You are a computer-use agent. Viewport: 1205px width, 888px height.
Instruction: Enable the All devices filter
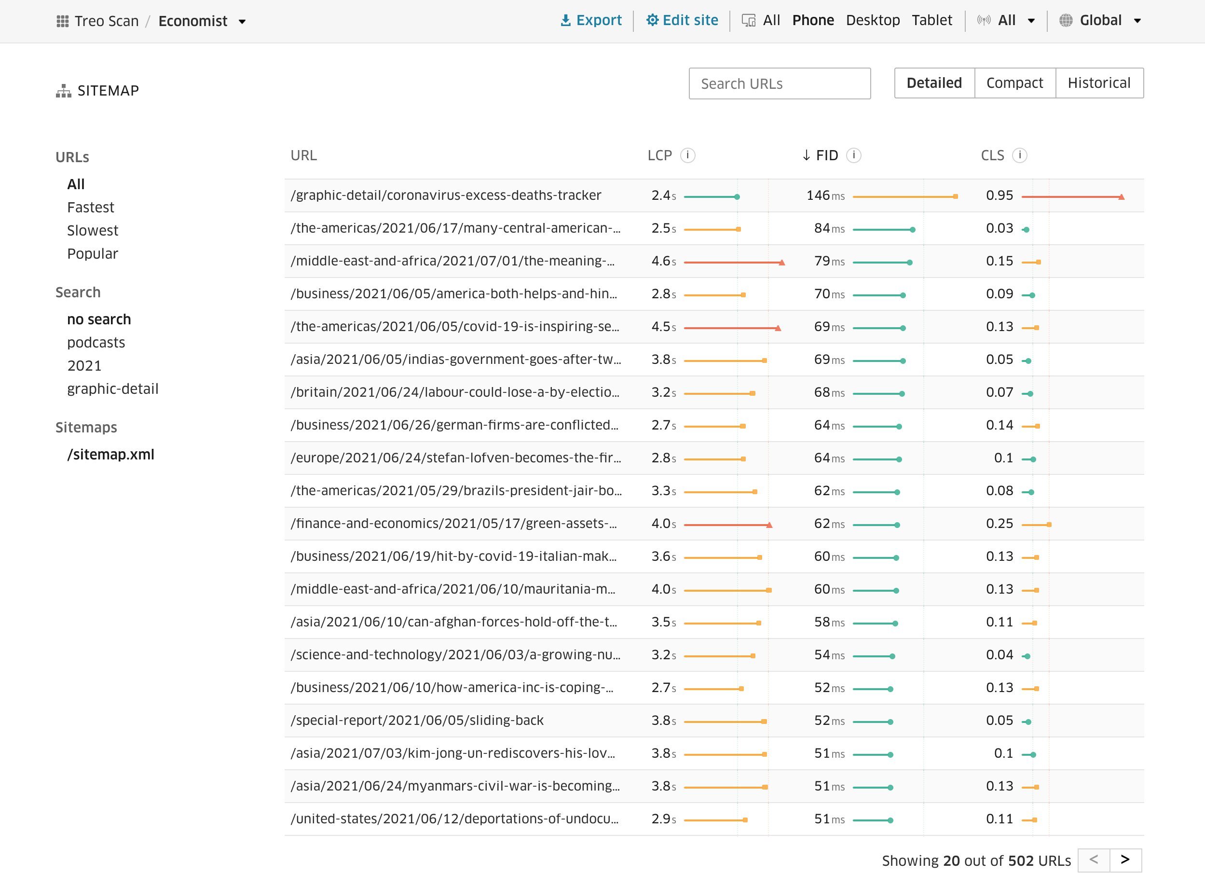pos(771,20)
